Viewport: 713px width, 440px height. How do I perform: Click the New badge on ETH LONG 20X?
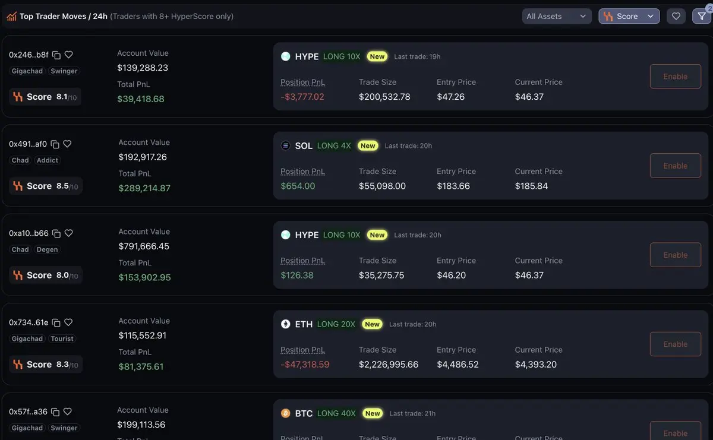373,324
